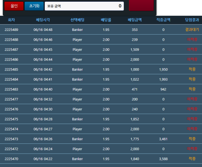Select the 회차 column header
The height and width of the screenshot is (167, 202).
11,20
